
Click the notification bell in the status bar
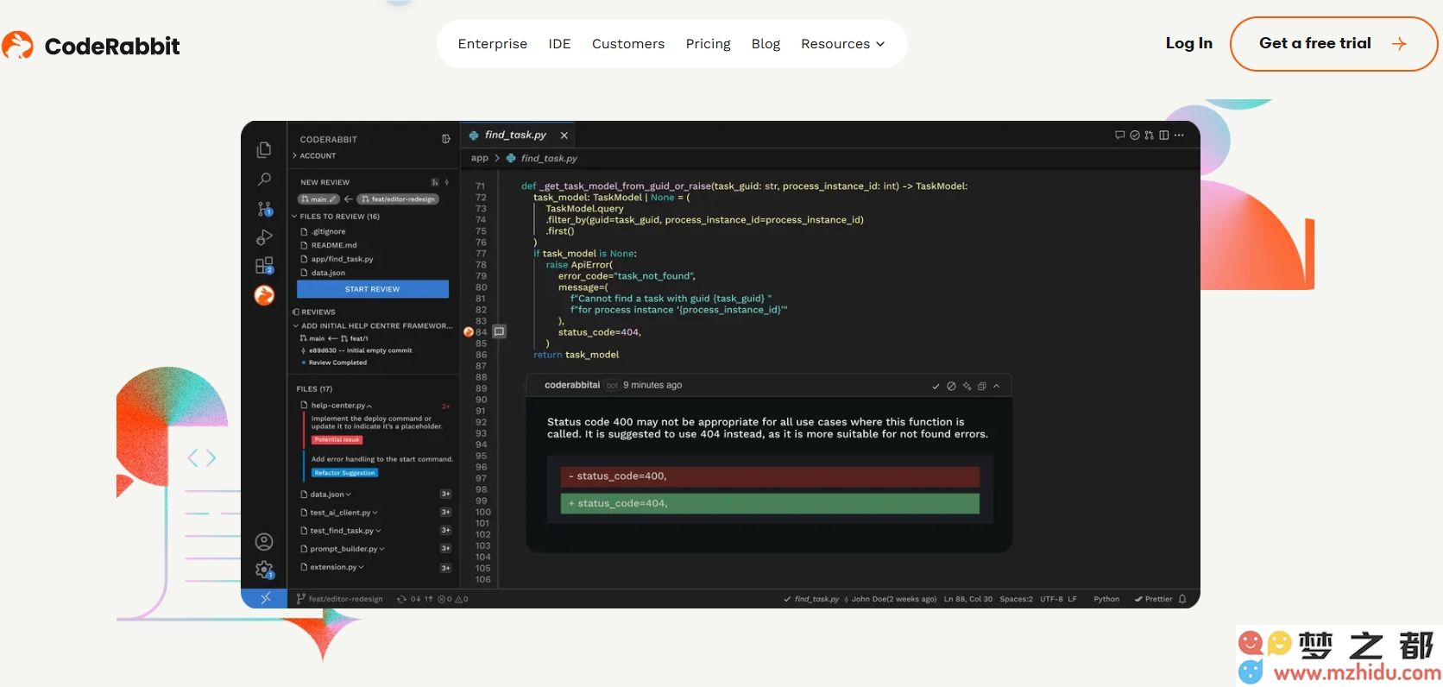coord(1182,599)
